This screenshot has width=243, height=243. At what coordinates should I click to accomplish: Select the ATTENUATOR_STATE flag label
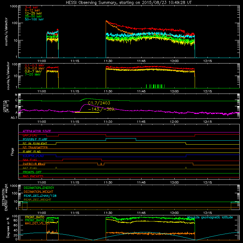click(x=37, y=131)
